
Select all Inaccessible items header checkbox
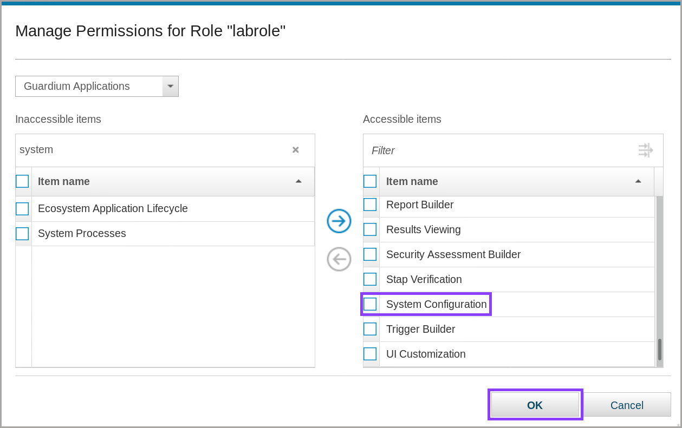point(22,181)
